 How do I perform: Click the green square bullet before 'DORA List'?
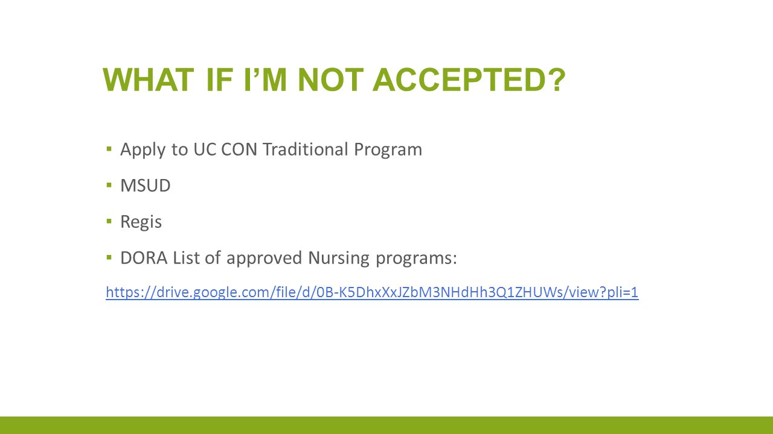click(x=109, y=257)
